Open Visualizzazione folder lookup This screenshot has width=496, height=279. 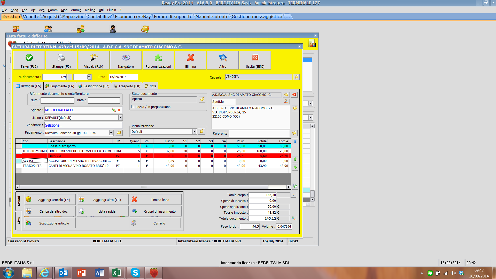point(202,131)
